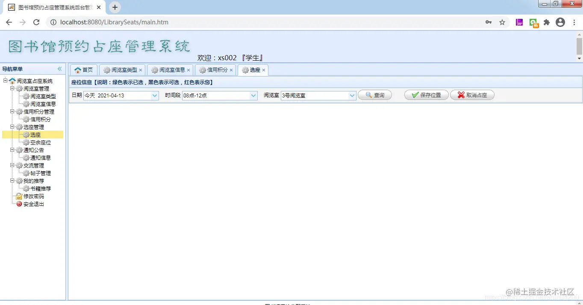The width and height of the screenshot is (583, 305).
Task: Collapse the 我的推荐 tree node
Action: (12, 181)
